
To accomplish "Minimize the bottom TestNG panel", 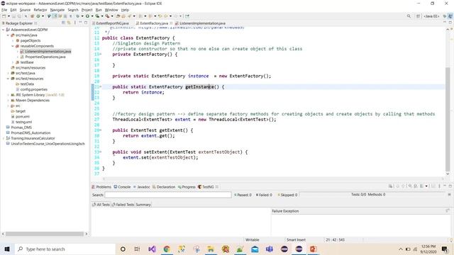I will 445,186.
